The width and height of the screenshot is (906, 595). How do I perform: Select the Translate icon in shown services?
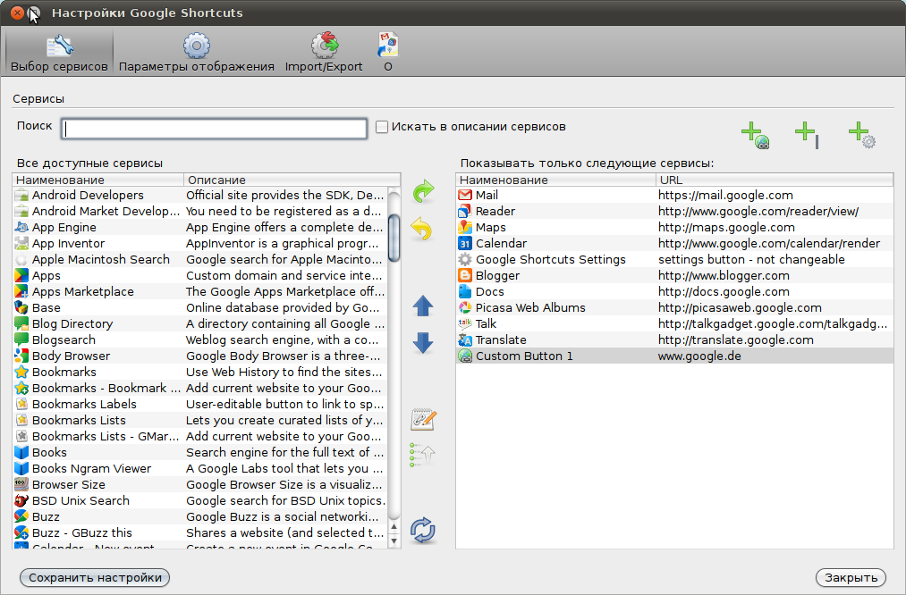(x=464, y=339)
